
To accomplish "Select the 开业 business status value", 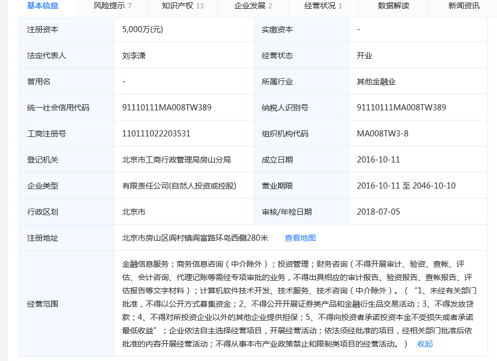I will pyautogui.click(x=364, y=55).
